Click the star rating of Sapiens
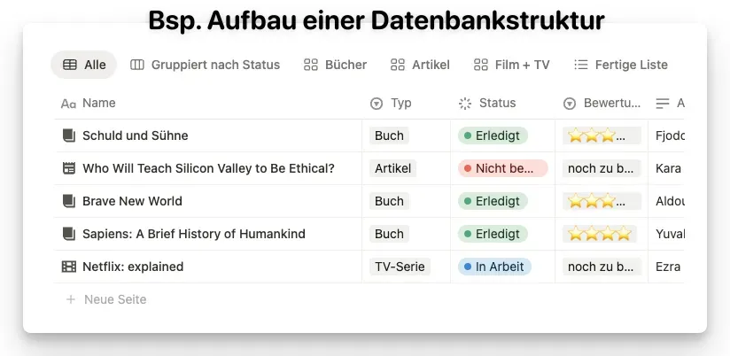Image resolution: width=730 pixels, height=356 pixels. tap(600, 234)
